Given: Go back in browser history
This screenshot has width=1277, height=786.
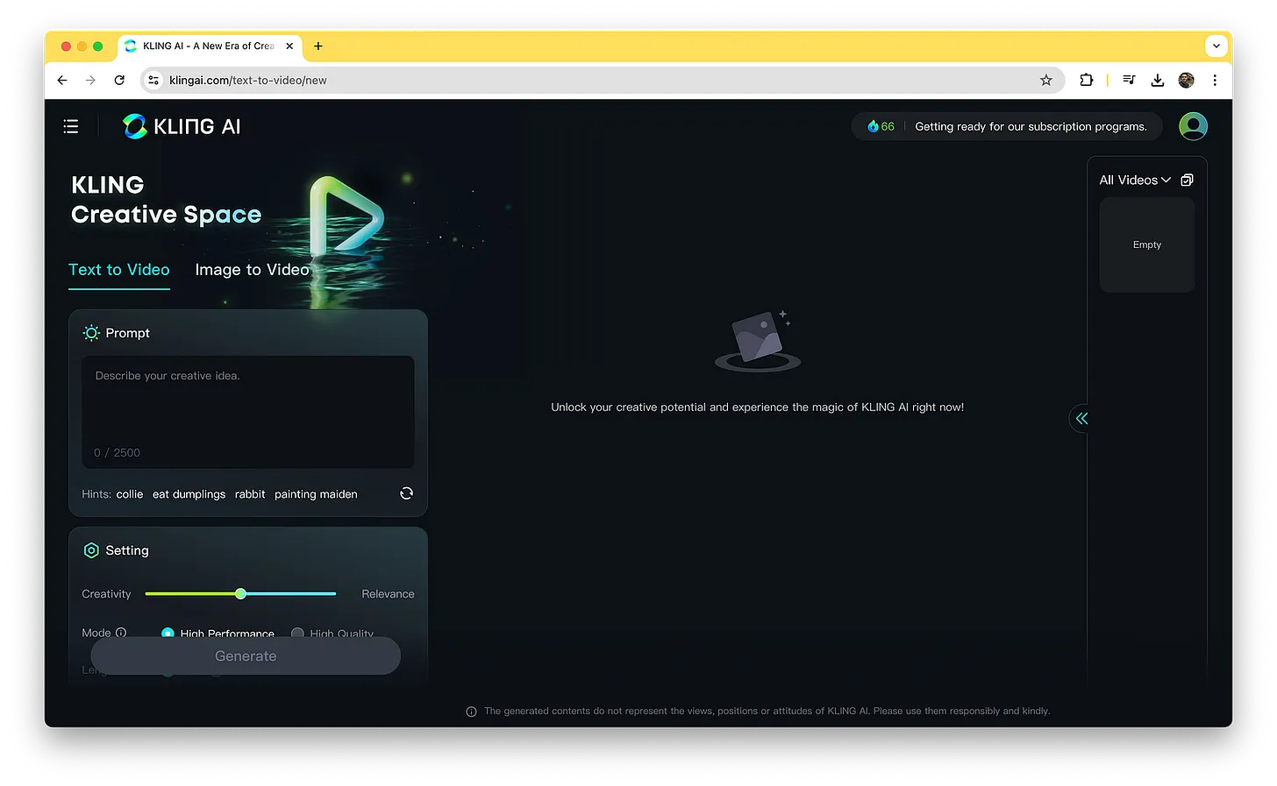Looking at the screenshot, I should pos(62,80).
